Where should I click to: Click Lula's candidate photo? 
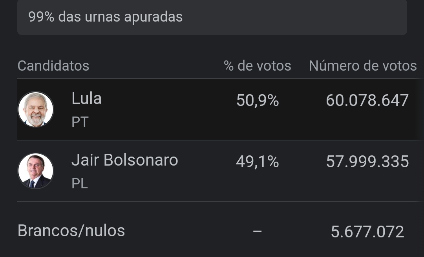36,109
